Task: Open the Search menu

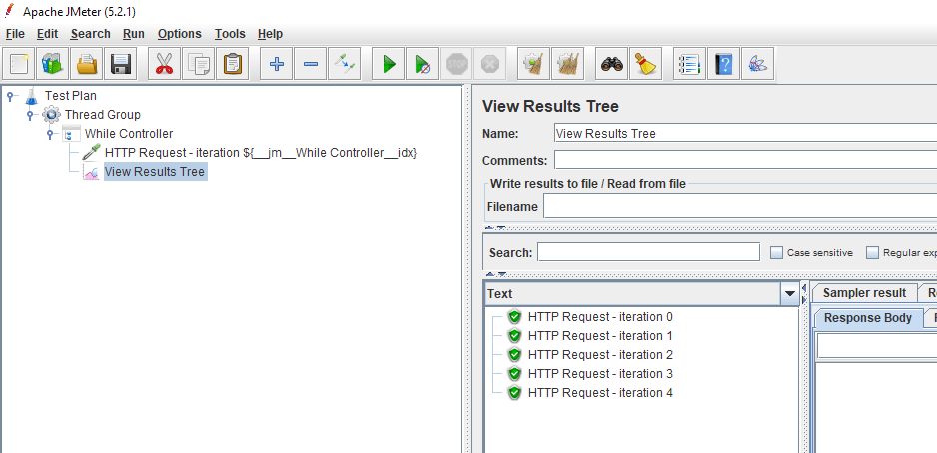Action: tap(90, 34)
